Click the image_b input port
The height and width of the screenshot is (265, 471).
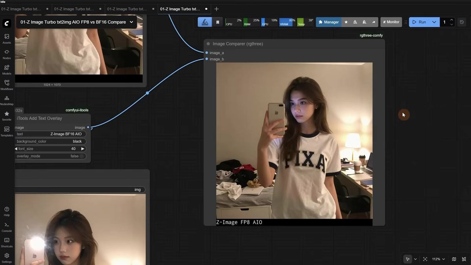(207, 59)
